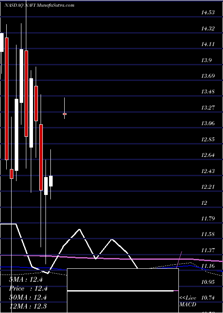Click the small red candlestick near 12.43

pyautogui.click(x=12, y=174)
